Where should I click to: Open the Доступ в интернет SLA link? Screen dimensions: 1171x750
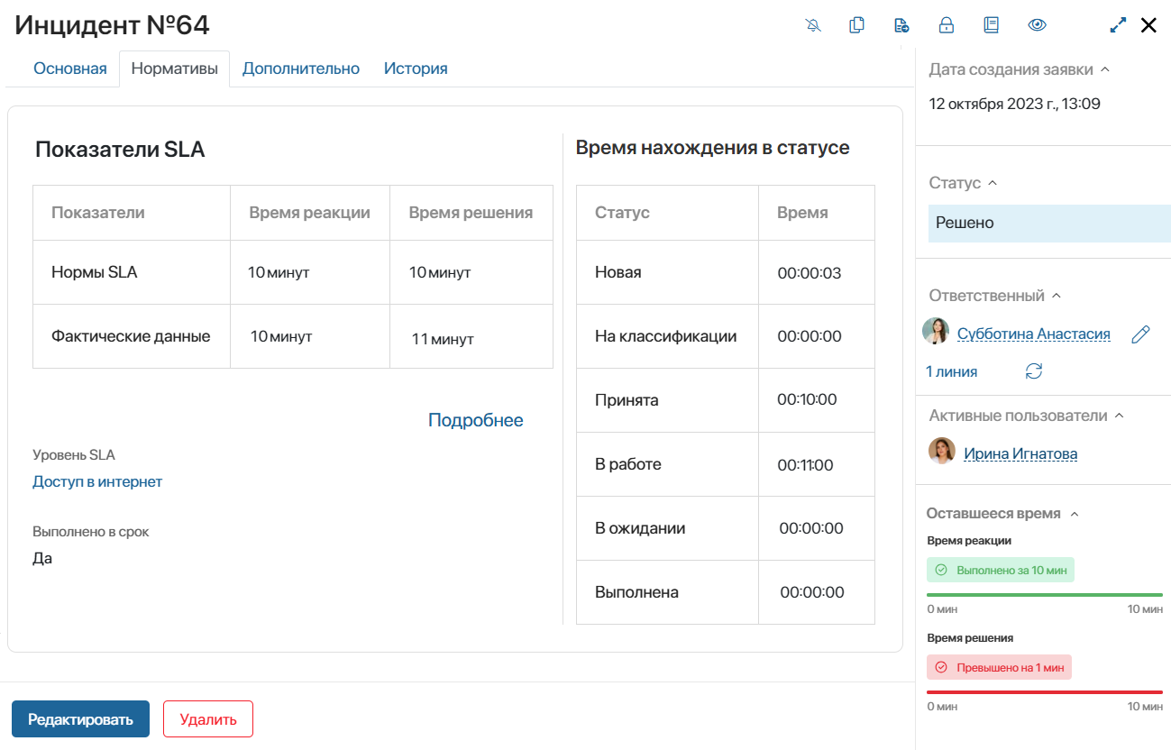tap(97, 481)
